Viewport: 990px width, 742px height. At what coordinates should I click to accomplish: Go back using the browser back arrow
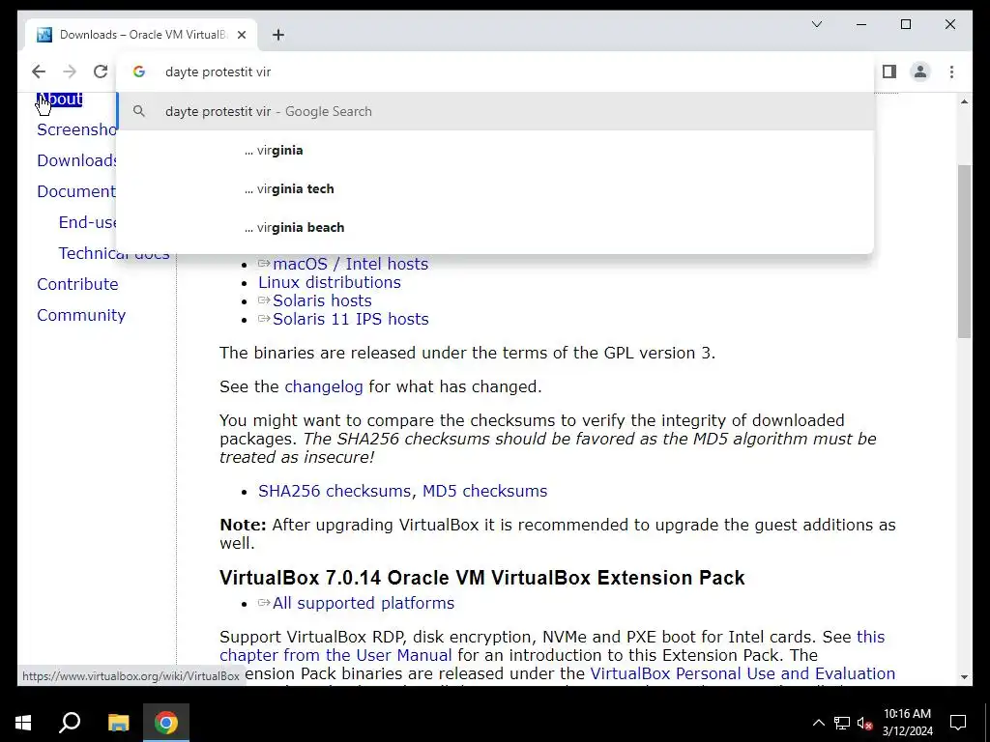tap(39, 71)
